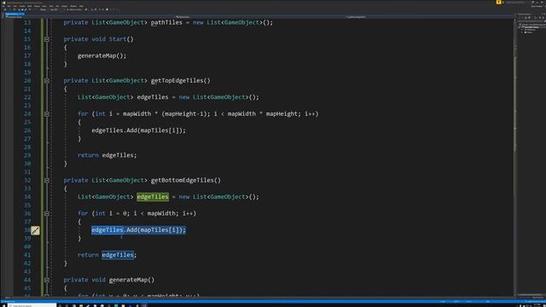Click line number 44 in the gutter
Image resolution: width=546 pixels, height=307 pixels.
(27, 280)
